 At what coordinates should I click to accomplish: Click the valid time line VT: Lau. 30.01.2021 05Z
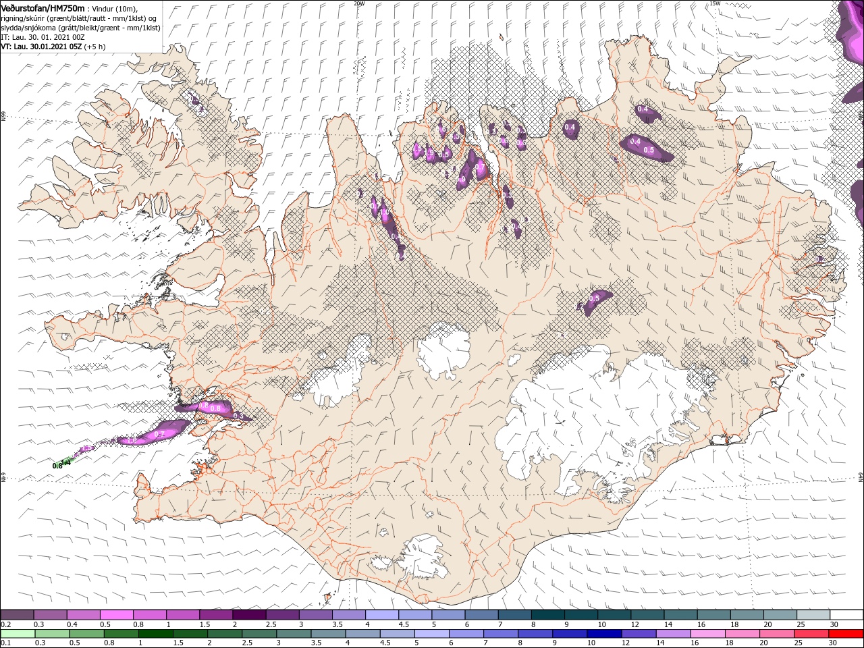click(x=41, y=47)
